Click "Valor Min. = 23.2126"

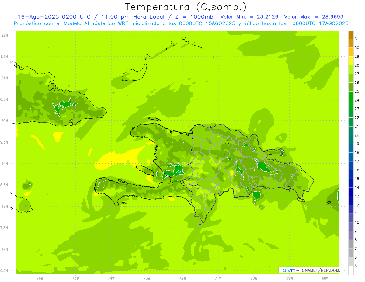coord(249,17)
